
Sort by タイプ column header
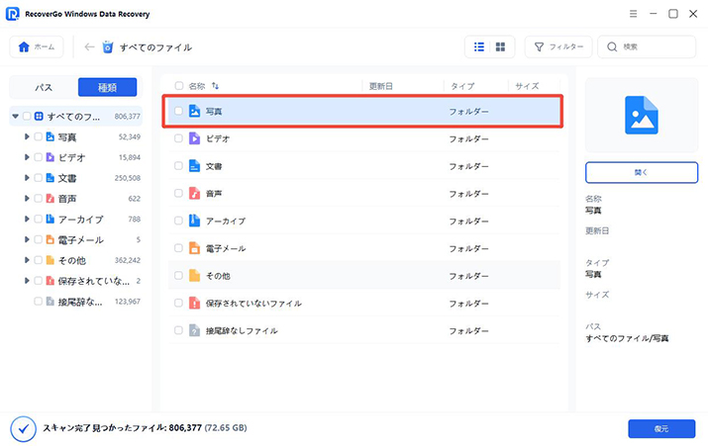462,86
